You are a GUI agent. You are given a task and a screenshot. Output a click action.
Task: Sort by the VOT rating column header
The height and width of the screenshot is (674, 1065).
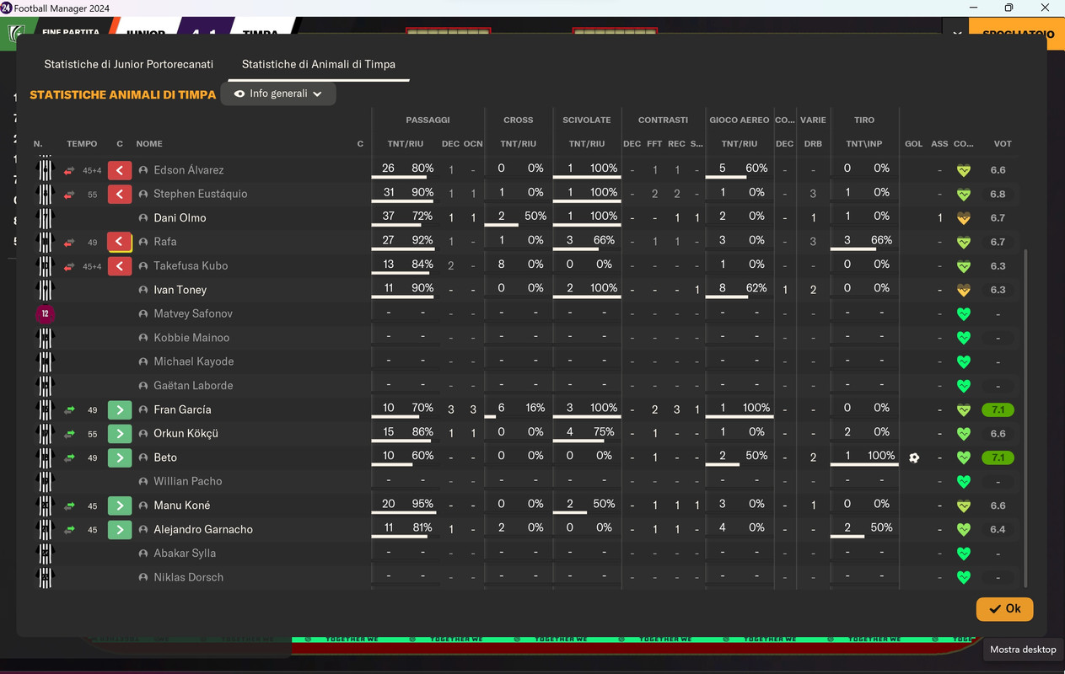click(x=1003, y=144)
